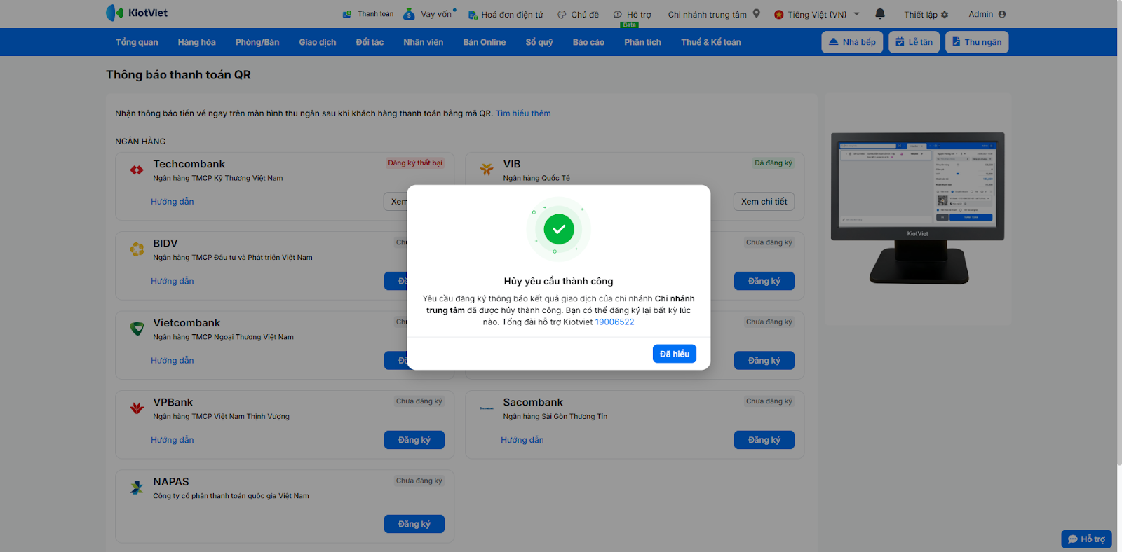Viewport: 1122px width, 552px height.
Task: Open Vay vốn loan shortcut
Action: pos(430,14)
